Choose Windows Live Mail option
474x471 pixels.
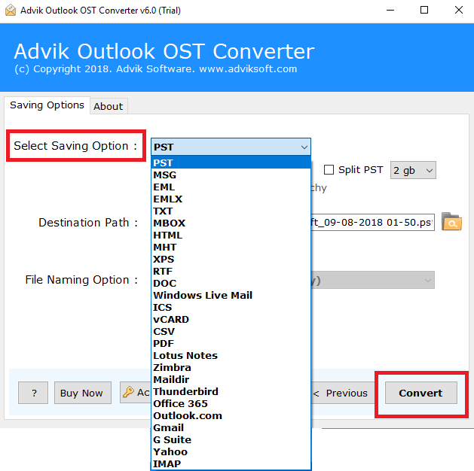coord(231,295)
